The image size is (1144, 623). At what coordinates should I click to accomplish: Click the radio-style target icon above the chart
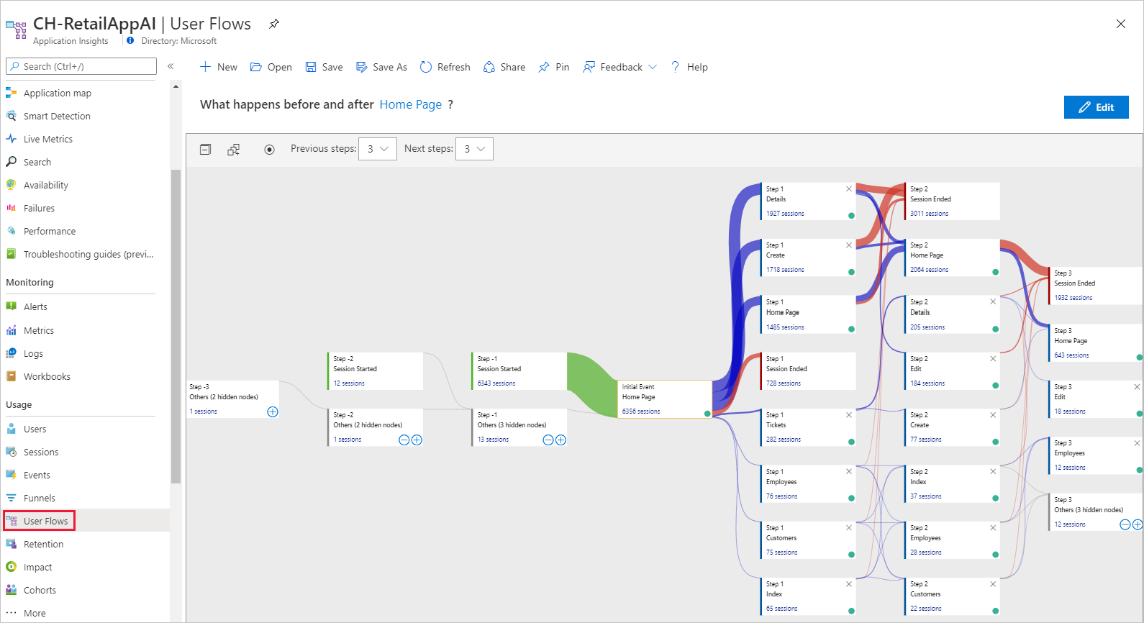pyautogui.click(x=269, y=150)
